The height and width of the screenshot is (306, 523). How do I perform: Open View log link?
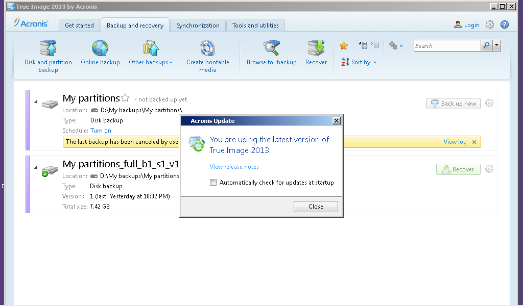point(455,142)
